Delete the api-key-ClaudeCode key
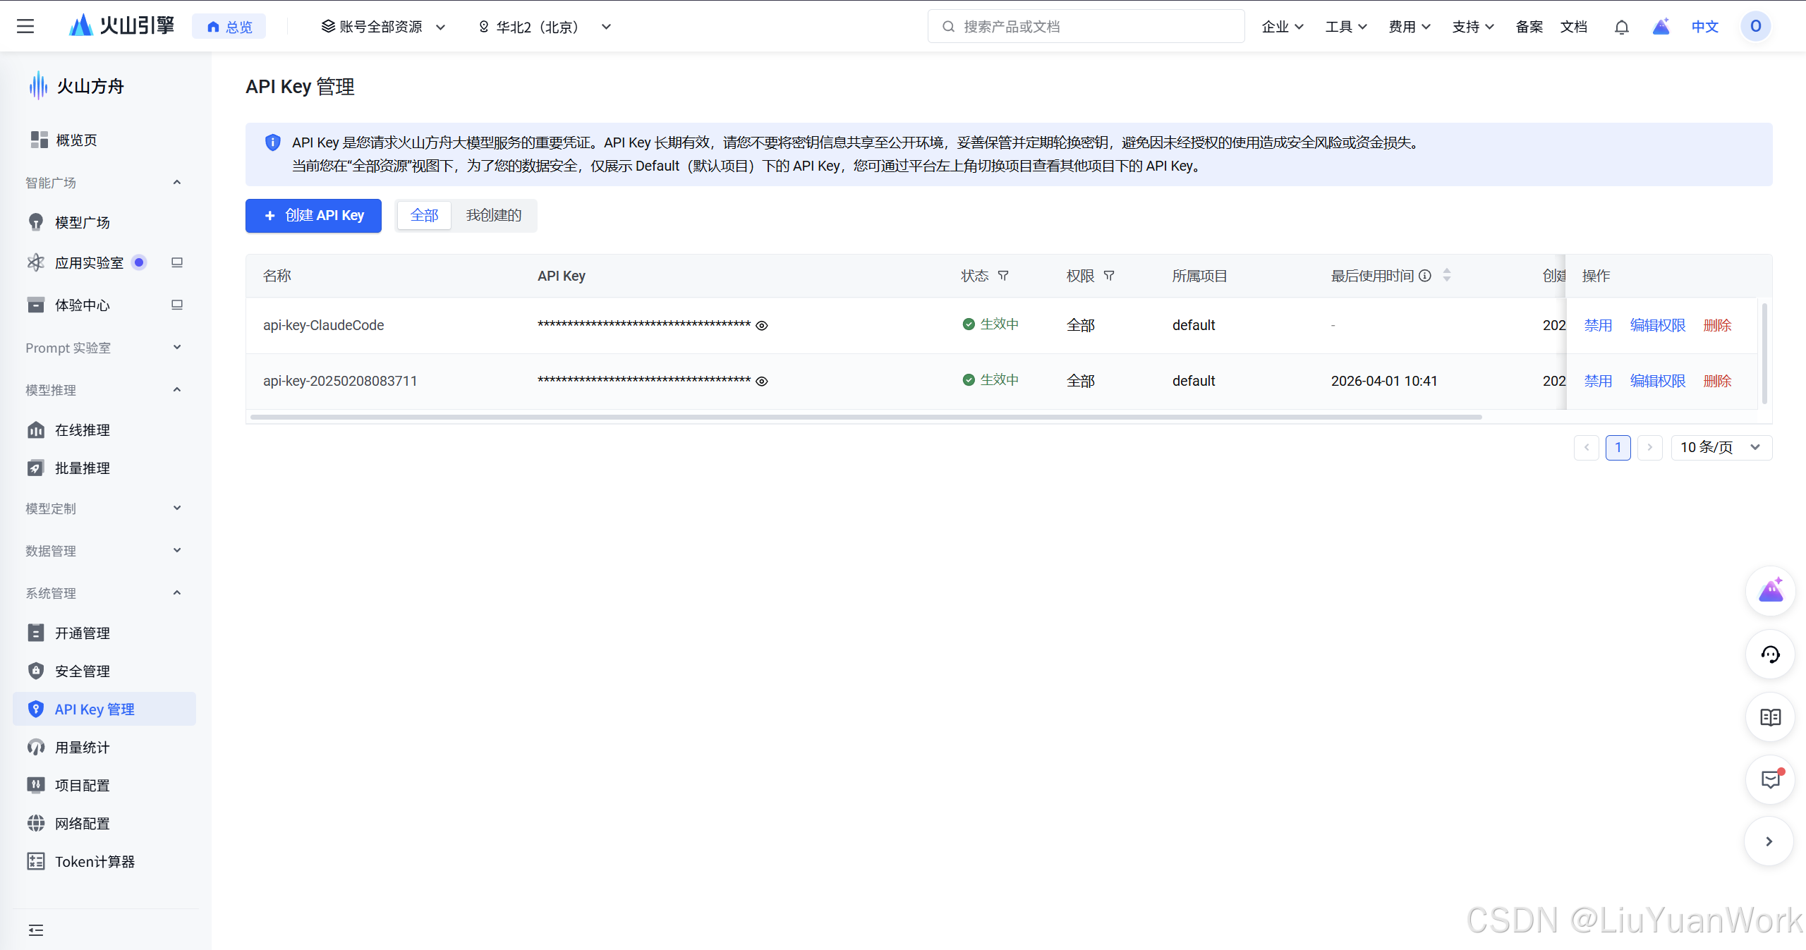This screenshot has width=1806, height=950. click(1718, 326)
